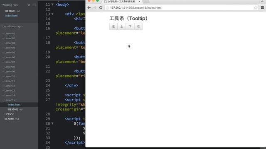Collapse the function fold on line 30
The height and width of the screenshot is (149, 266).
52,123
